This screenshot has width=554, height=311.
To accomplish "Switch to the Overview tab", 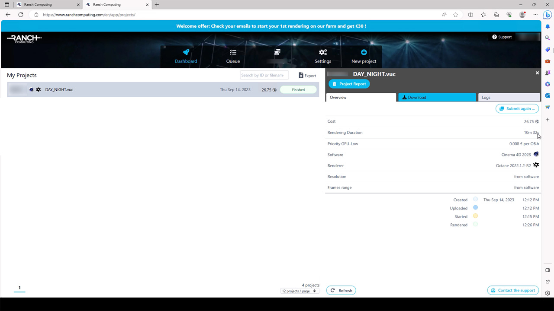I will (361, 98).
